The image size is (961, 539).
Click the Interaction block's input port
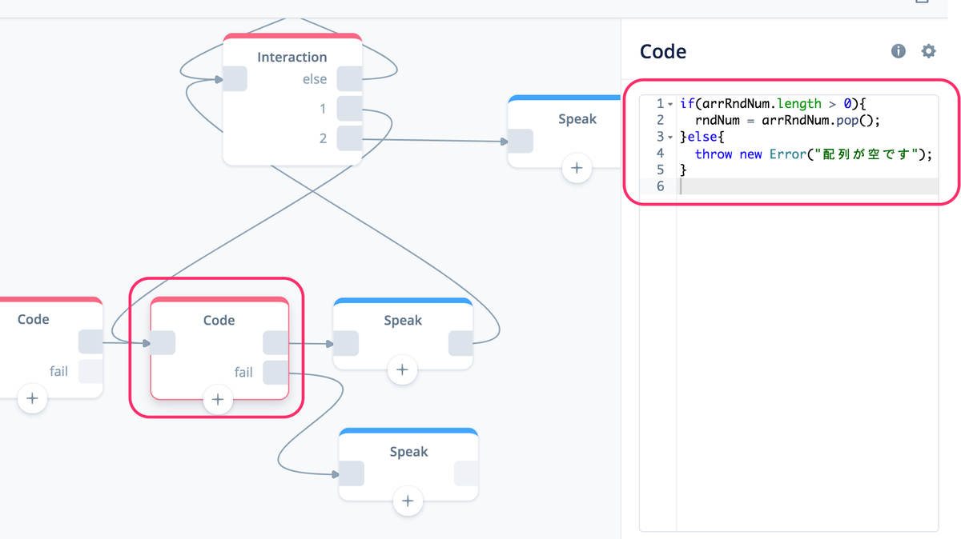tap(235, 79)
